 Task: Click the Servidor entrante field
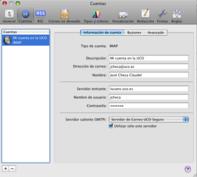(148, 89)
